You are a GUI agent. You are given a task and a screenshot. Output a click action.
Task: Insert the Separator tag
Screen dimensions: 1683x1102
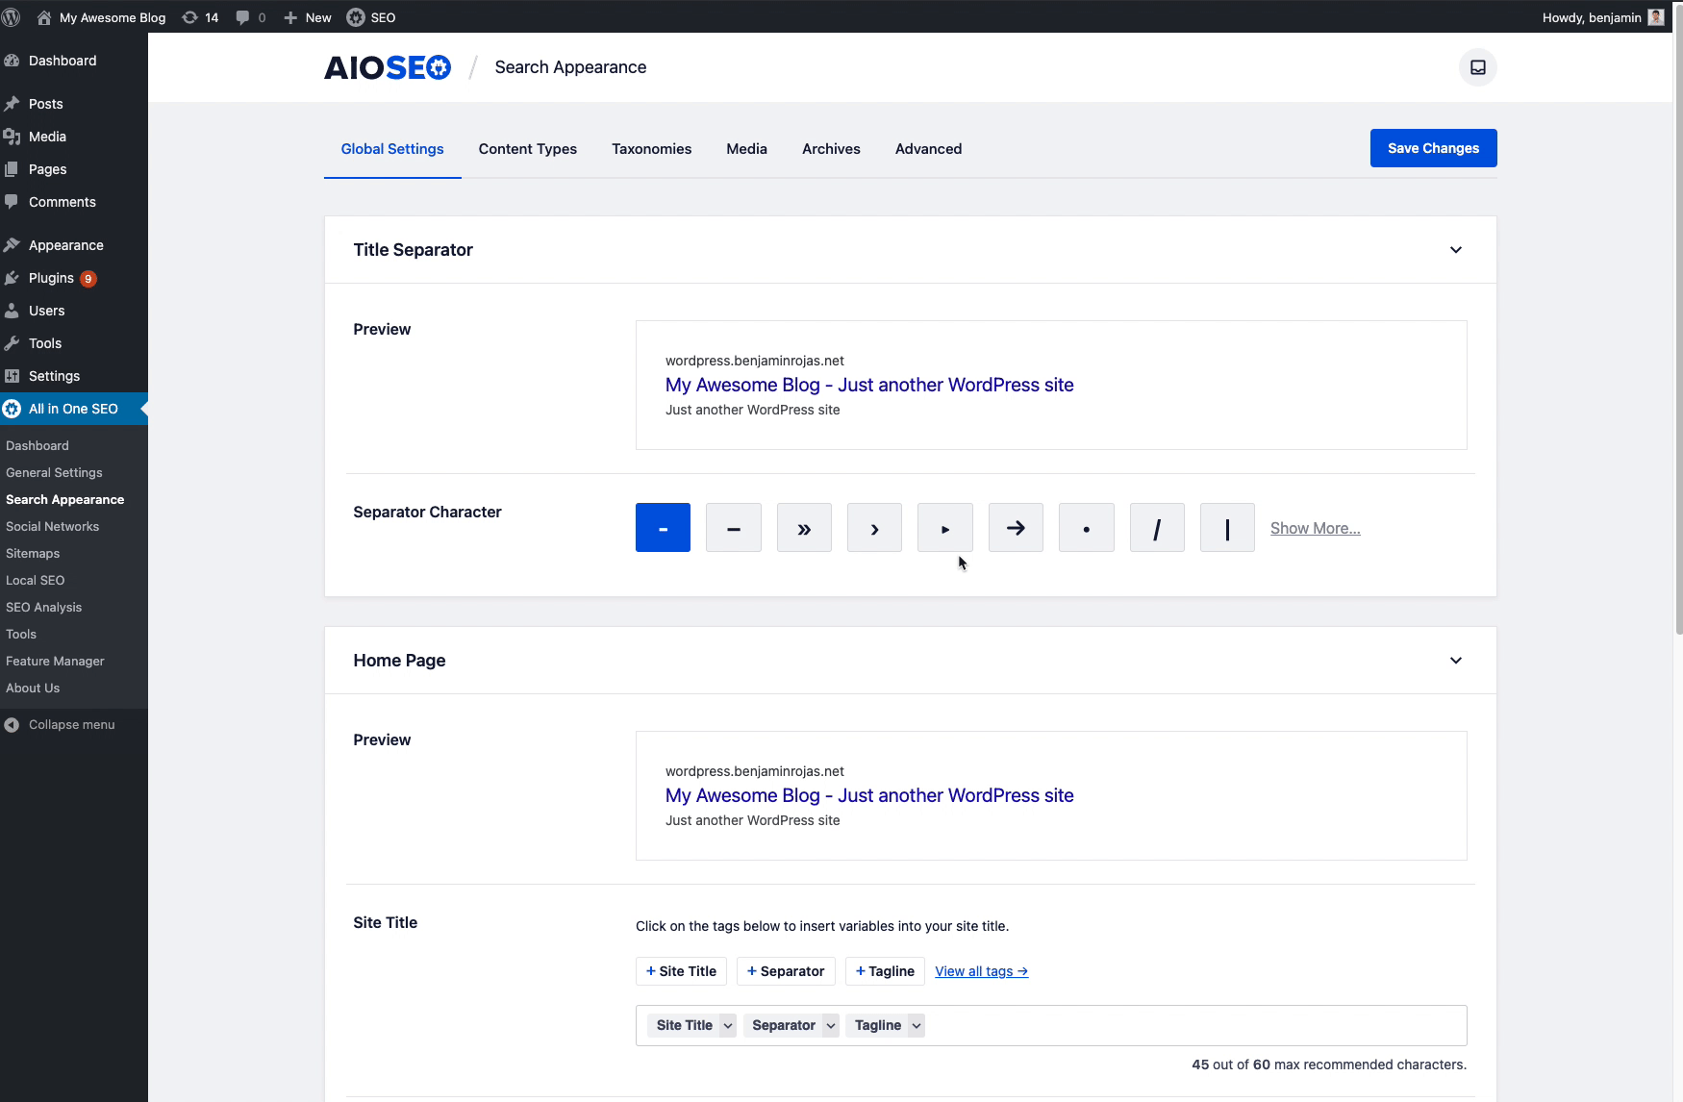pyautogui.click(x=786, y=971)
